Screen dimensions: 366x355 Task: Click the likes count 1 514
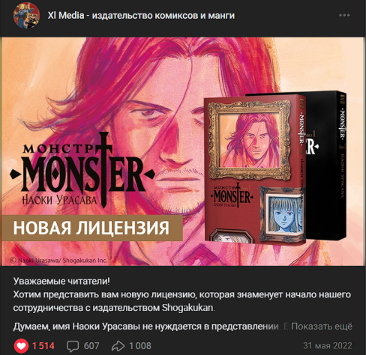[x=43, y=346]
